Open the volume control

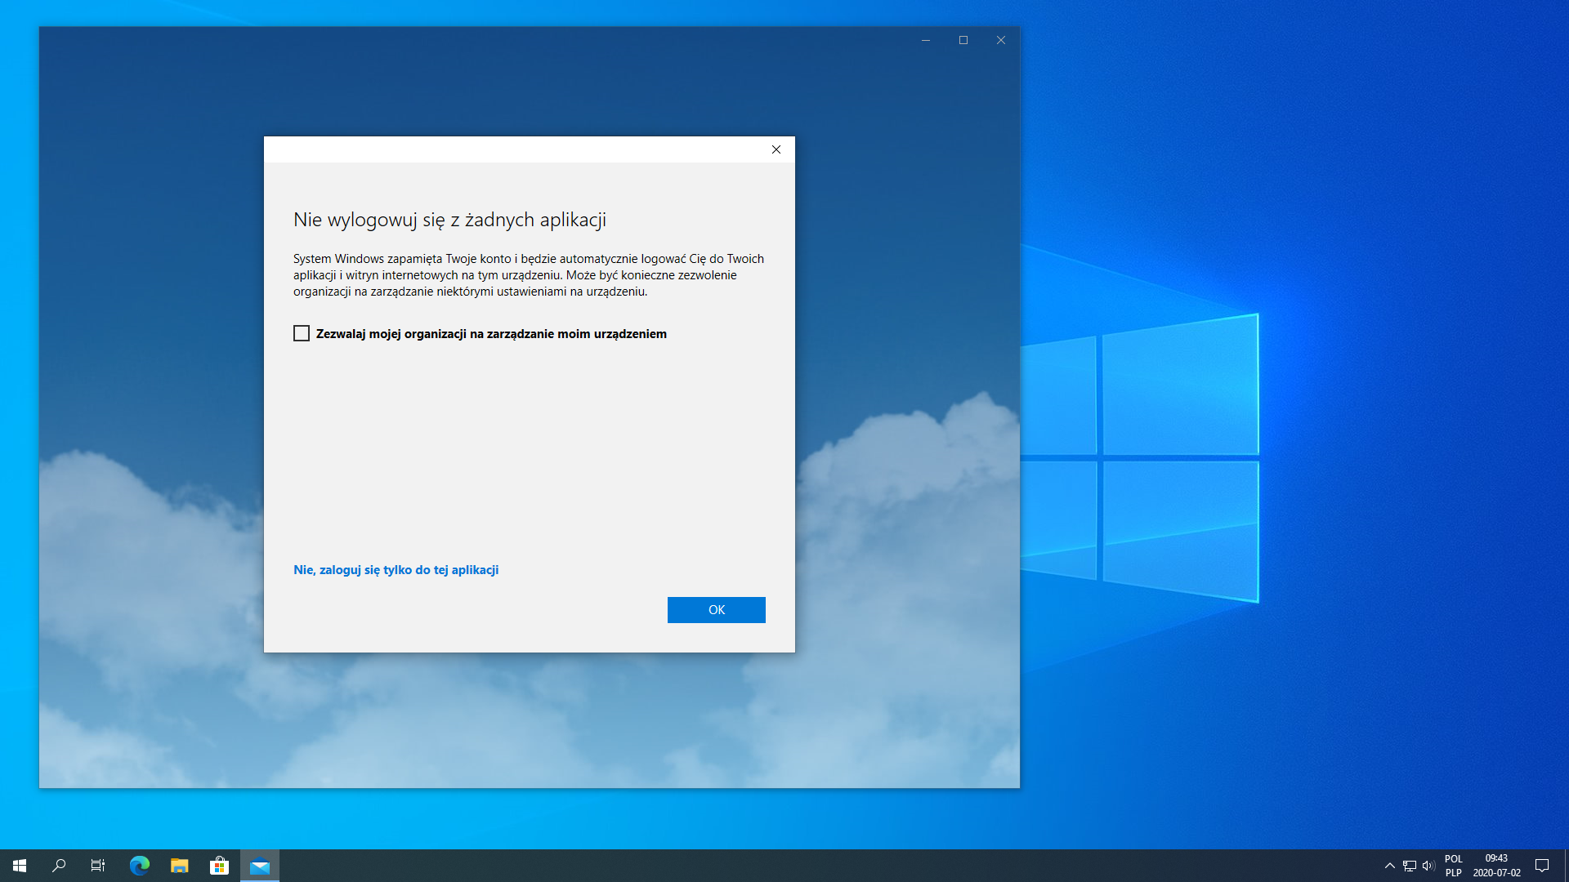pos(1428,866)
